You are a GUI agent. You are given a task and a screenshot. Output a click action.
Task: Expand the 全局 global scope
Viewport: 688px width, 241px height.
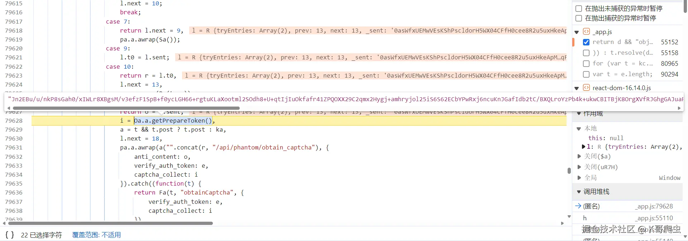click(579, 178)
